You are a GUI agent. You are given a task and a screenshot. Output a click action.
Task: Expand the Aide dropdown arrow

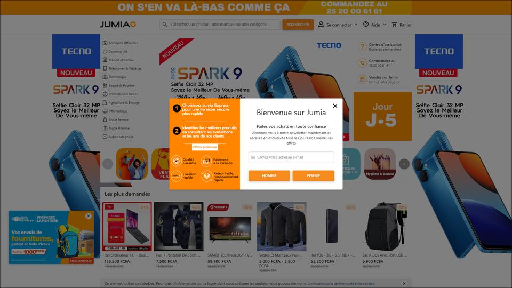[385, 25]
